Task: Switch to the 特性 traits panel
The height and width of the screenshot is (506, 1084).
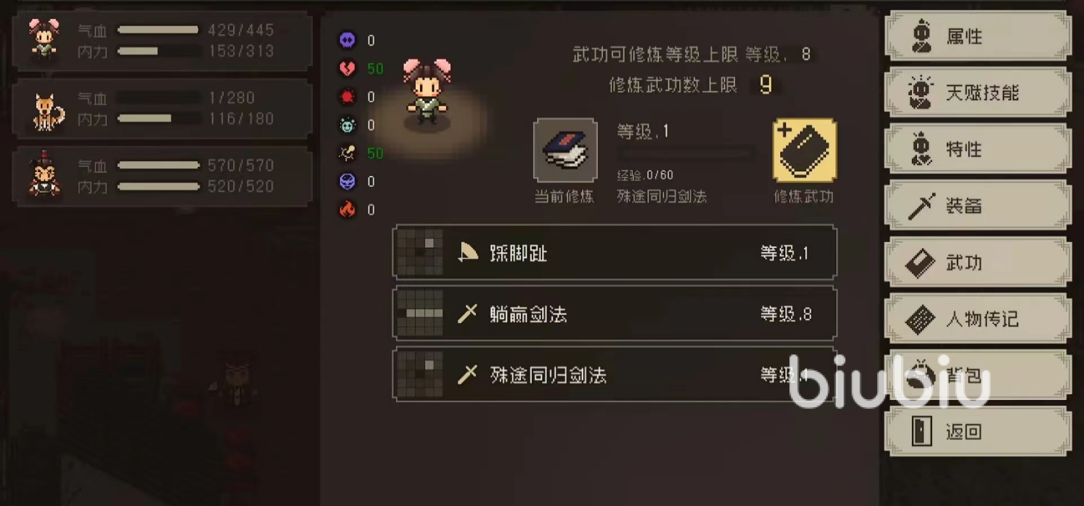Action: 978,149
